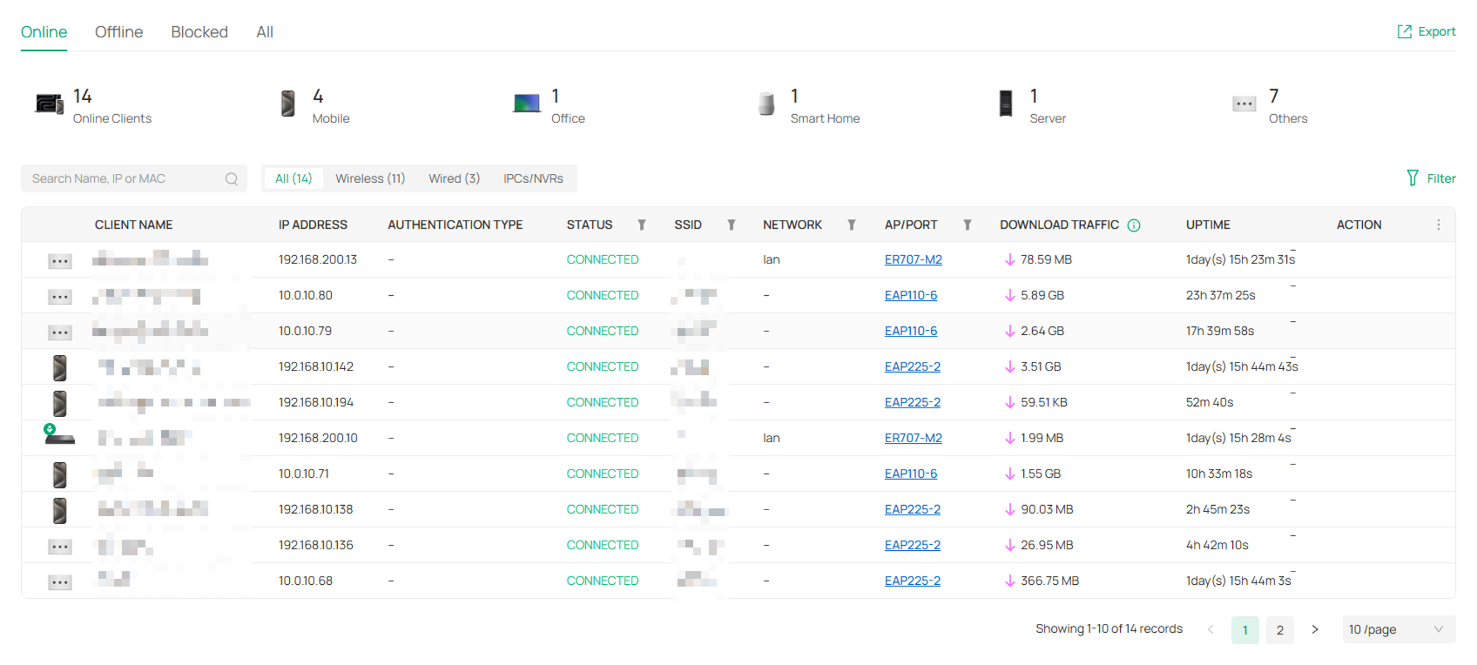Go to page 2
This screenshot has height=665, width=1477.
pos(1279,630)
